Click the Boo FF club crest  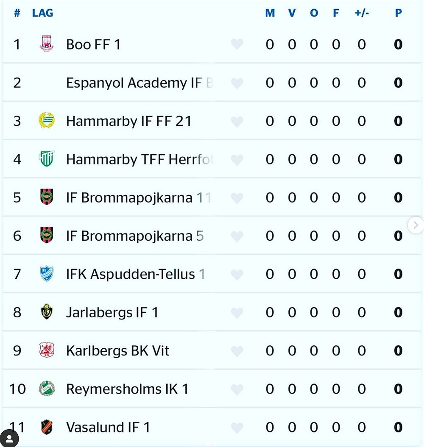[x=47, y=44]
